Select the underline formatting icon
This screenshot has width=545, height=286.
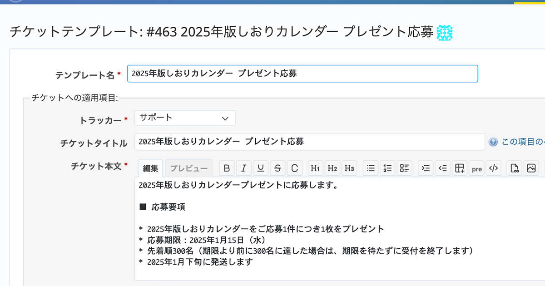(x=261, y=168)
